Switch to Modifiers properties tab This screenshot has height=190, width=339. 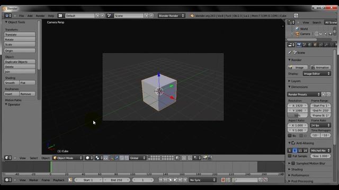coord(326,44)
